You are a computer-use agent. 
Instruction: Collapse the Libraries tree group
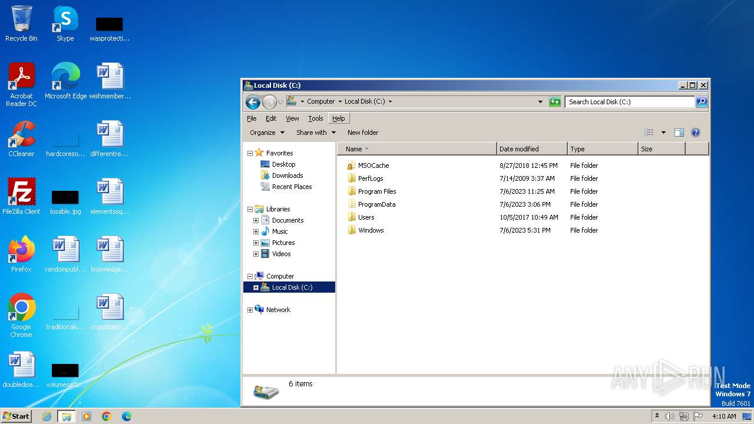point(250,209)
